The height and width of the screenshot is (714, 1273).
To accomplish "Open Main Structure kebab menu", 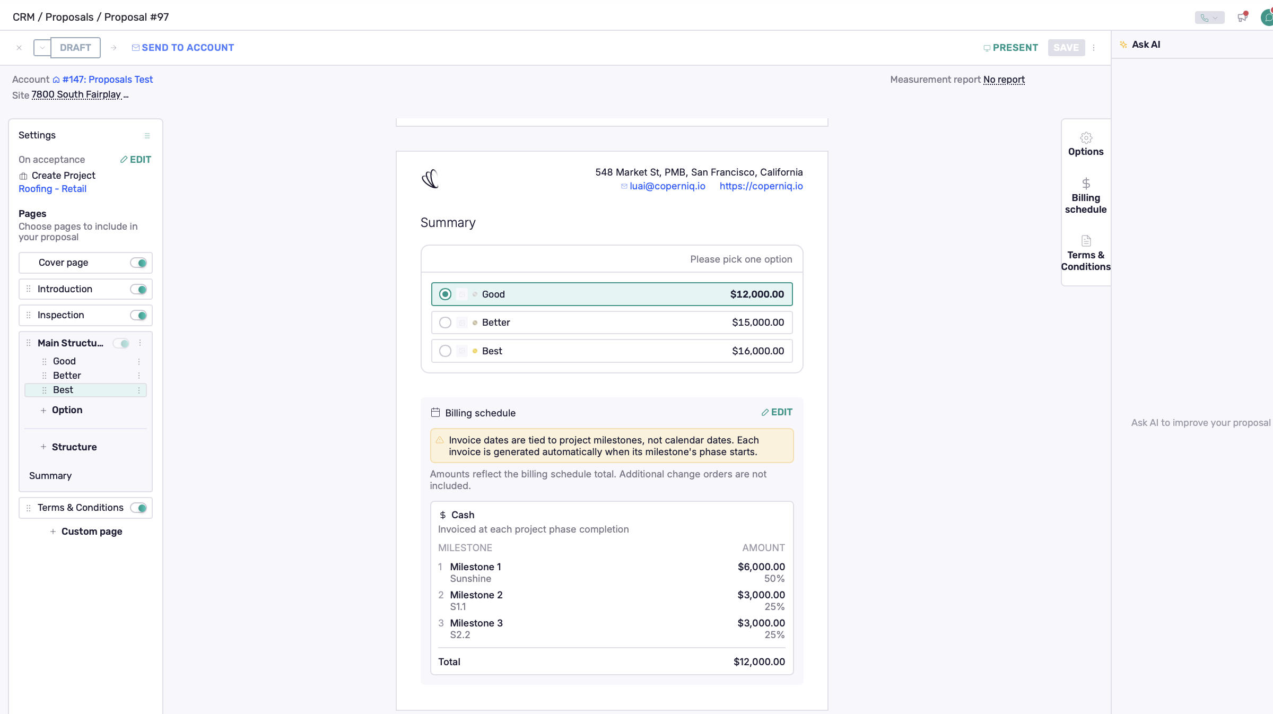I will click(140, 343).
